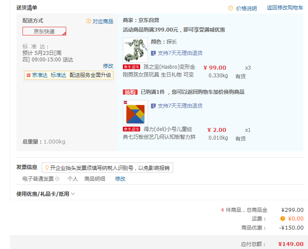Image resolution: width=308 pixels, height=249 pixels.
Task: Click the 总重量：1.000kg text
Action: click(44, 142)
